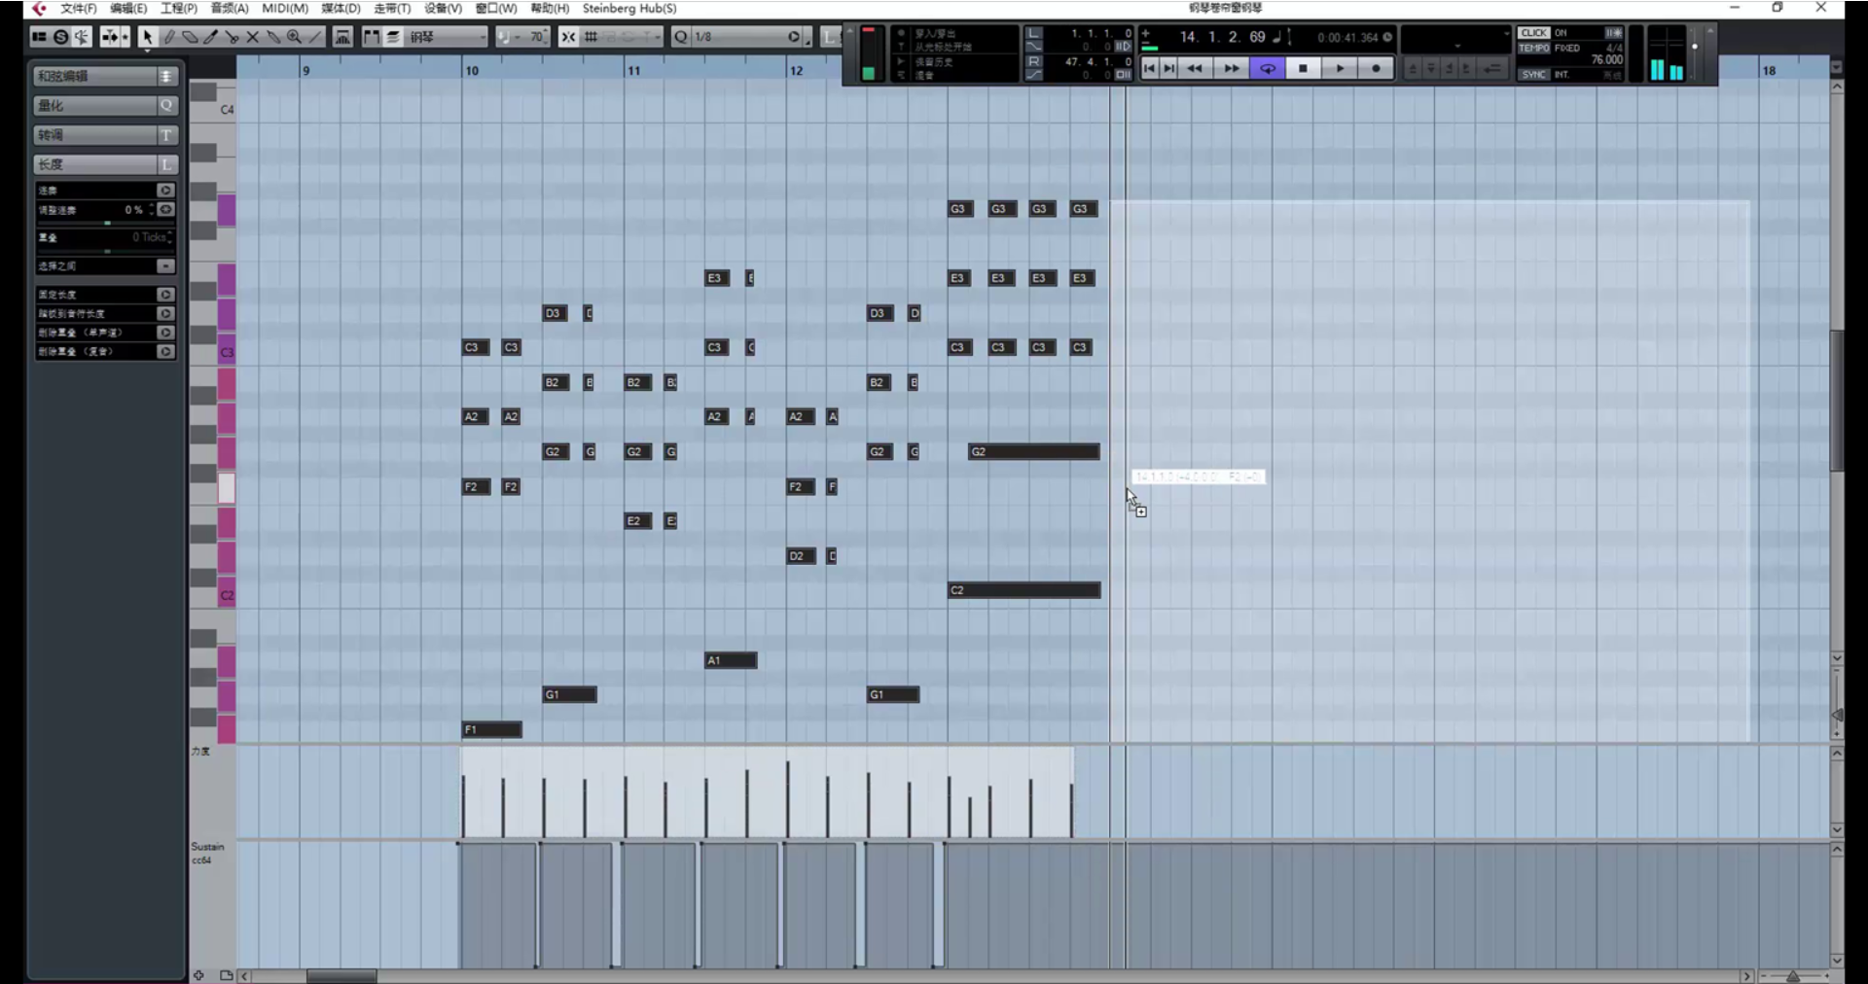
Task: Click the Stop transport button
Action: 1303,68
